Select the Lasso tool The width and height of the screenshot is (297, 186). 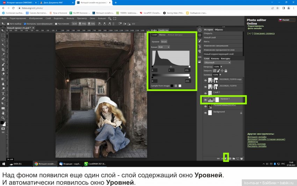pyautogui.click(x=3, y=40)
